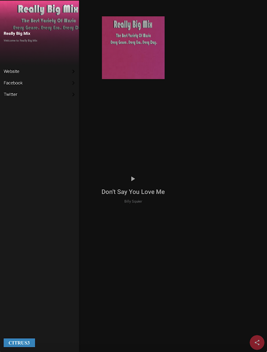Open the Facebook menu entry
The image size is (267, 352).
pyautogui.click(x=40, y=83)
